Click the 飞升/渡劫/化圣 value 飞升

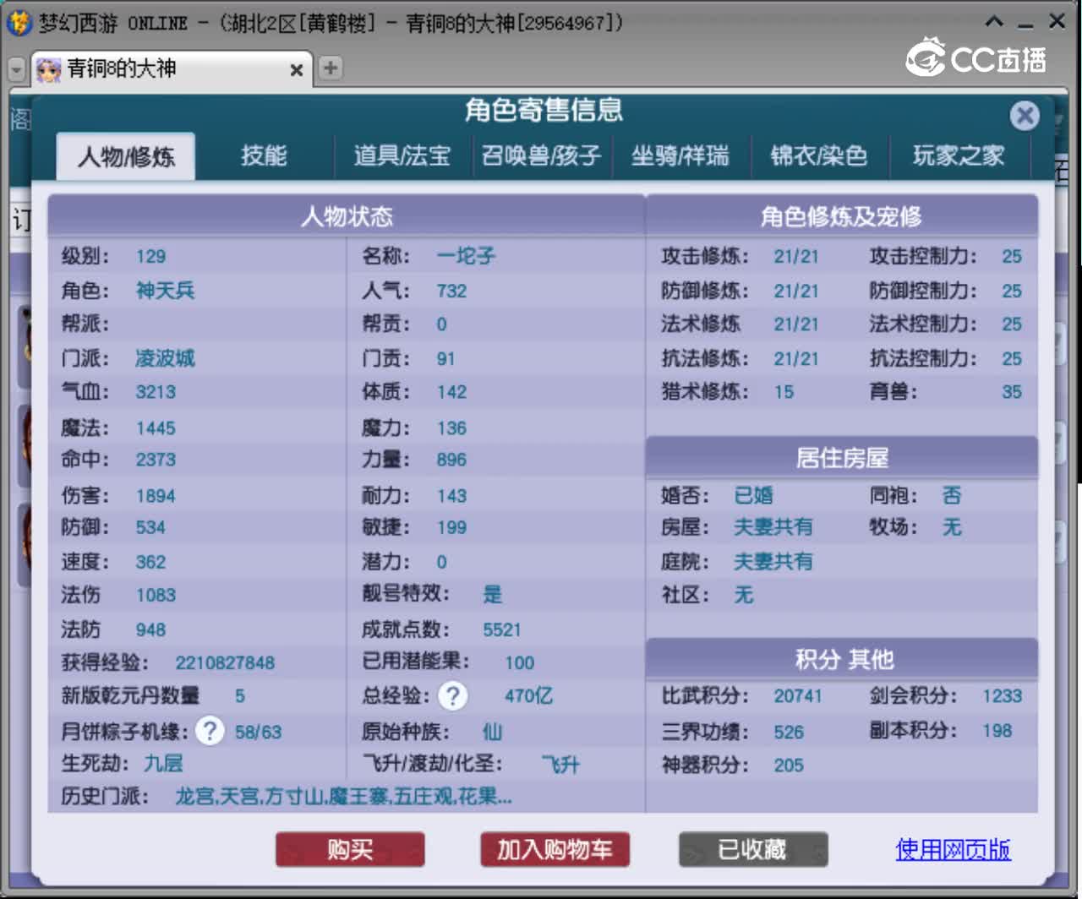tap(560, 765)
